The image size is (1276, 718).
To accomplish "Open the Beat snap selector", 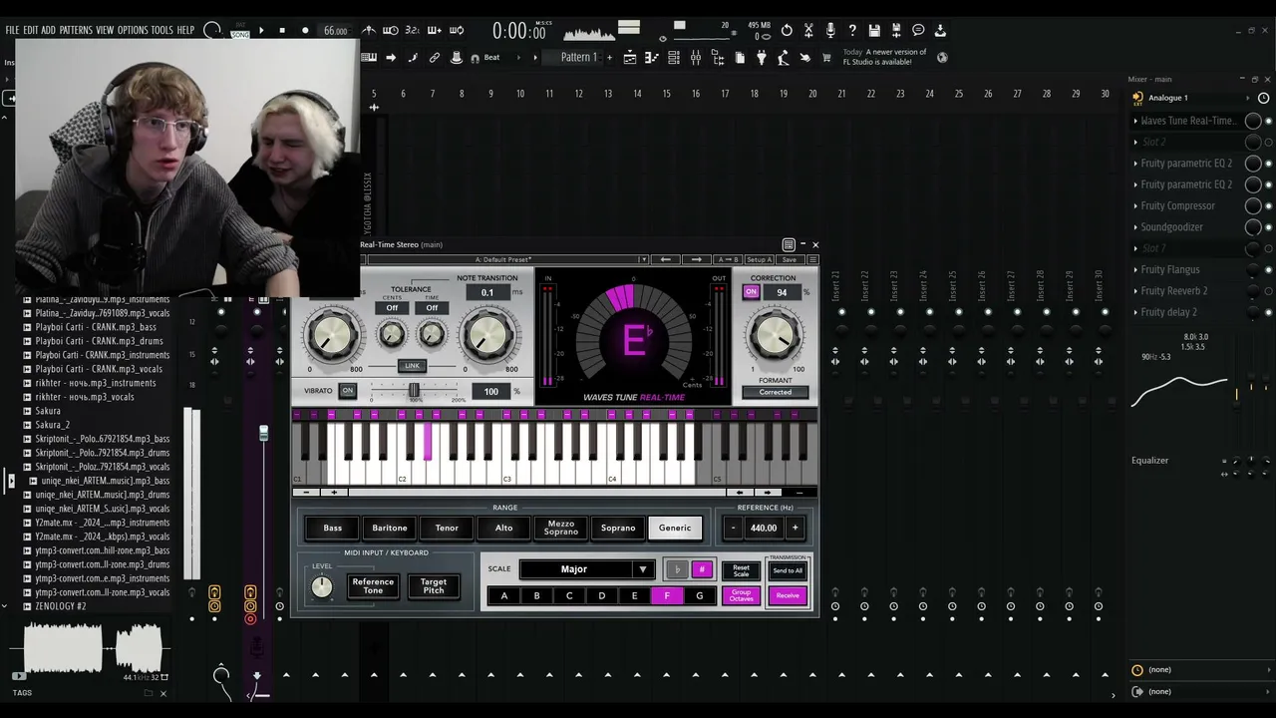I will click(491, 58).
